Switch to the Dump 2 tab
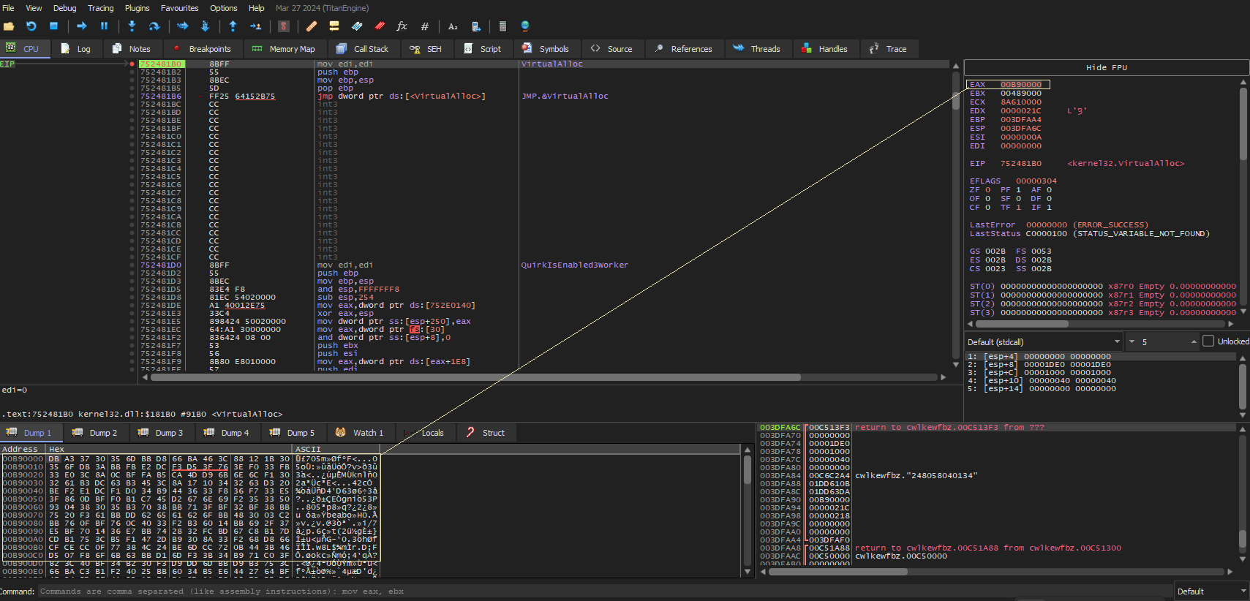 click(x=95, y=433)
